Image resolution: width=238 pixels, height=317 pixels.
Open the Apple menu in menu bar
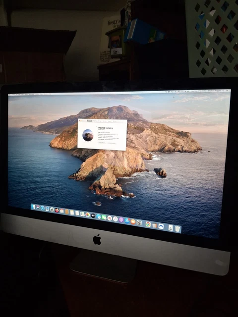(x=10, y=95)
